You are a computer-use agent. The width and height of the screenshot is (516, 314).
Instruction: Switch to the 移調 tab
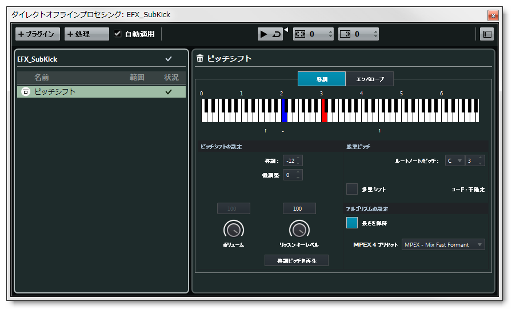click(x=322, y=79)
